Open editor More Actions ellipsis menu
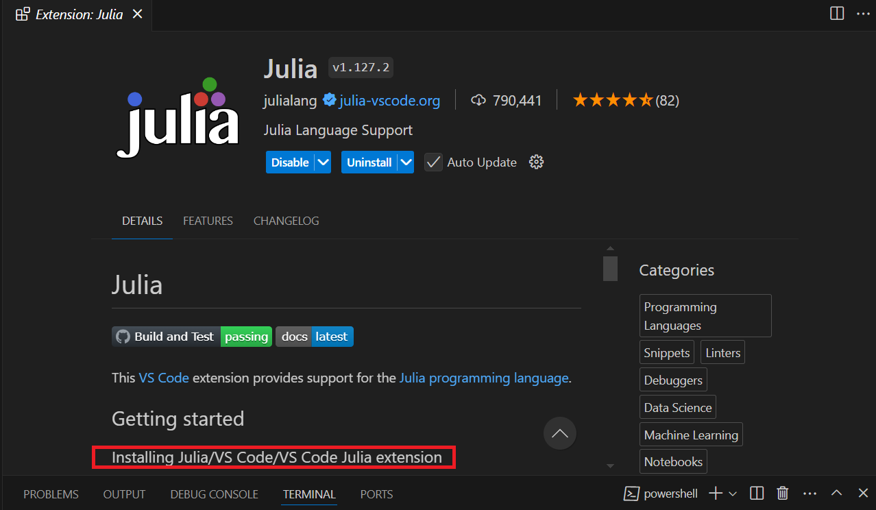 click(x=862, y=14)
